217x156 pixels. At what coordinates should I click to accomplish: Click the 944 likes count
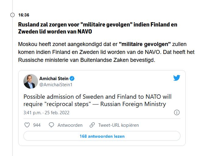(37, 125)
